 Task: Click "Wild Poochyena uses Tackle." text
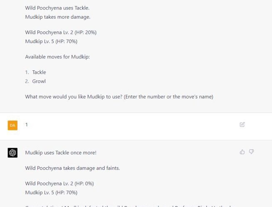coord(54,8)
